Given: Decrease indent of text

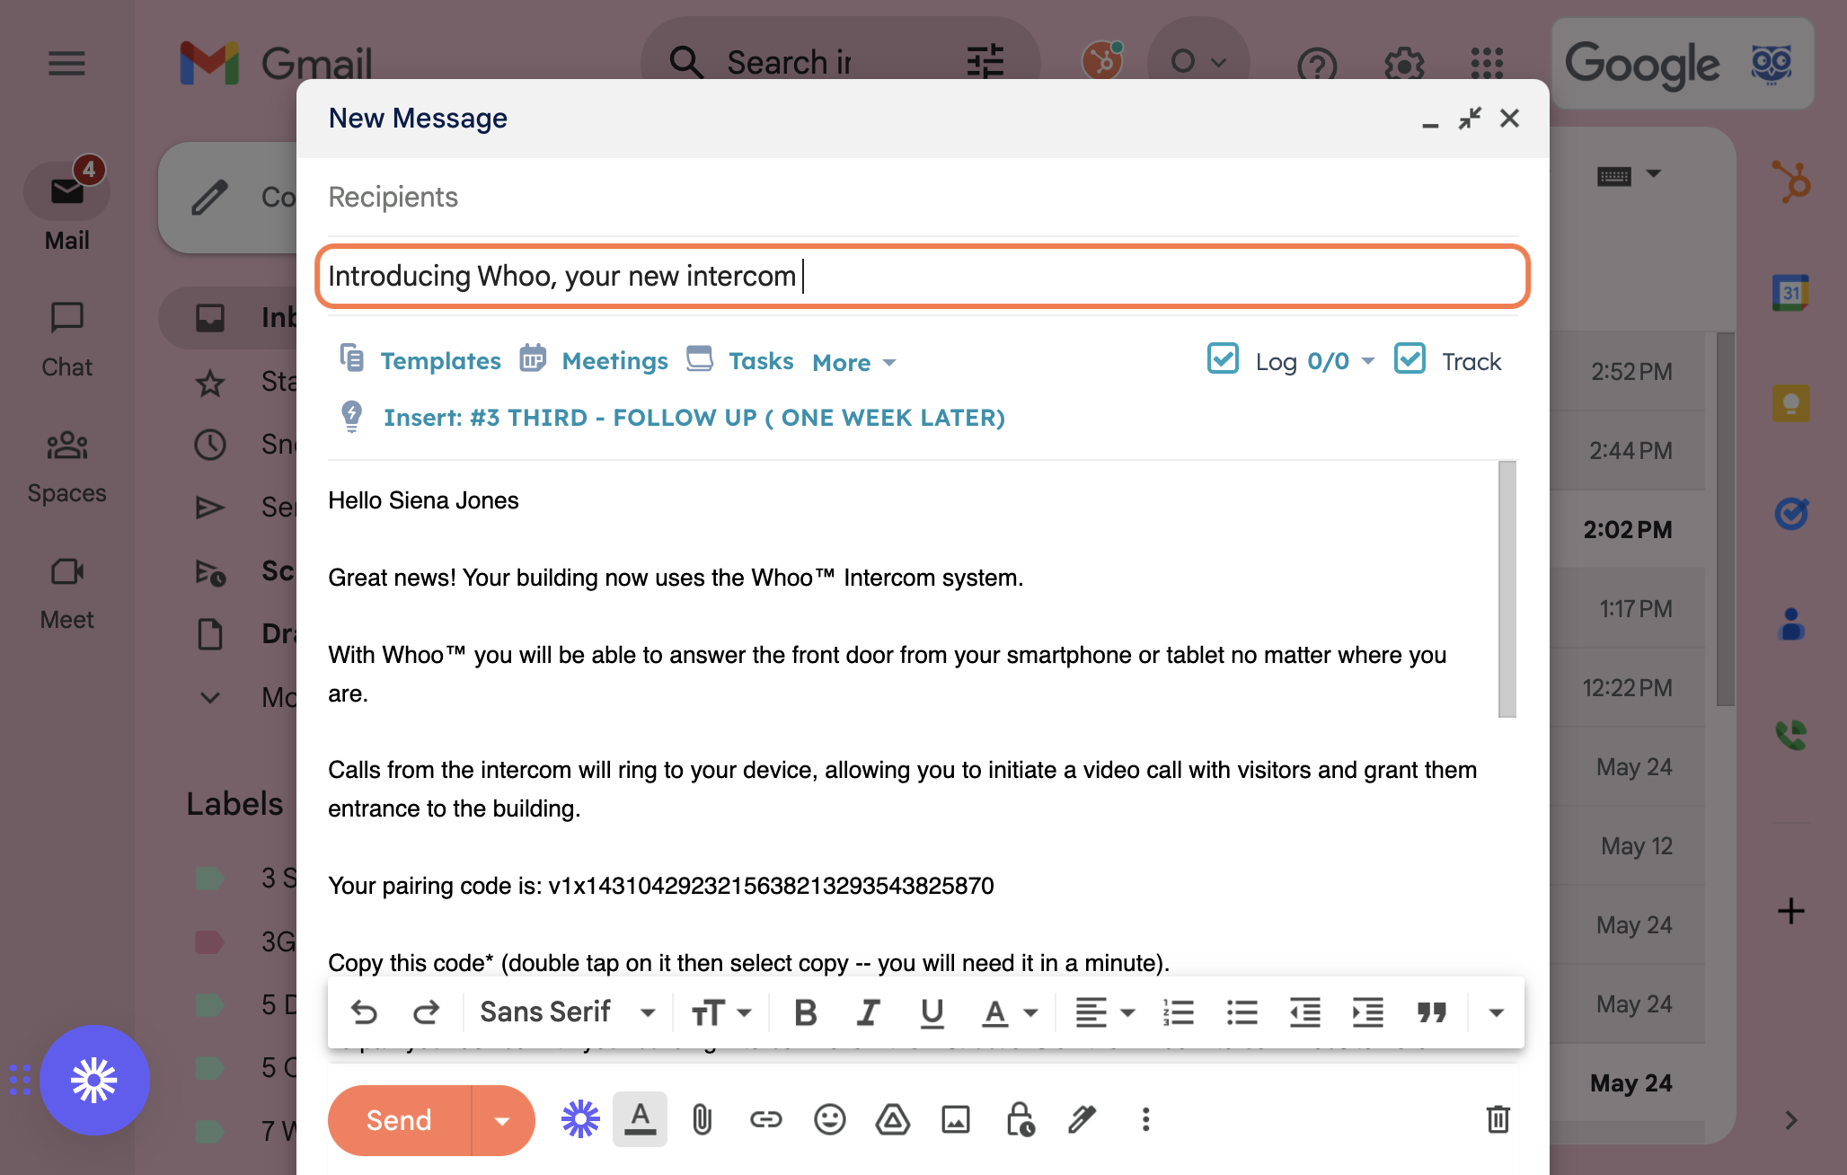Looking at the screenshot, I should click(1305, 1012).
